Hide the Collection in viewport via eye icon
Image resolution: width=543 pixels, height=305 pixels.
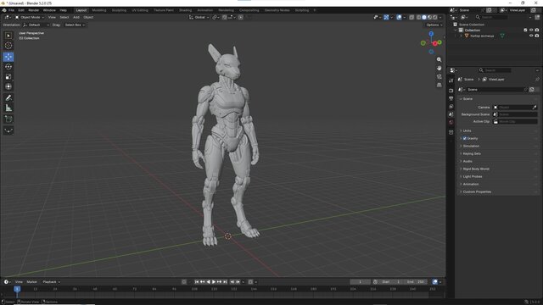click(x=531, y=30)
